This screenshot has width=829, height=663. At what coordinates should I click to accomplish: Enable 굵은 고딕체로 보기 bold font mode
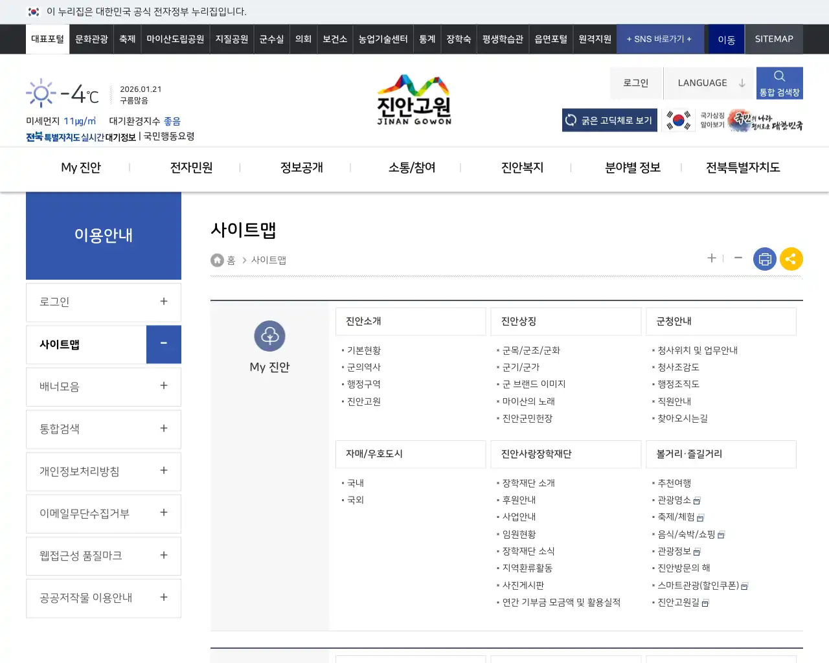click(609, 120)
